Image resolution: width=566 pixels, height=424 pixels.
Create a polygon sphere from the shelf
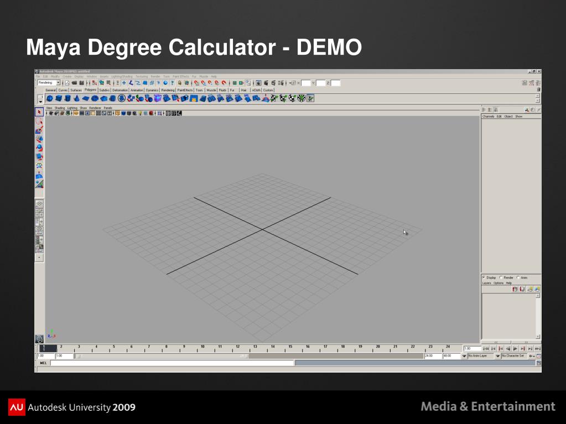[x=50, y=98]
